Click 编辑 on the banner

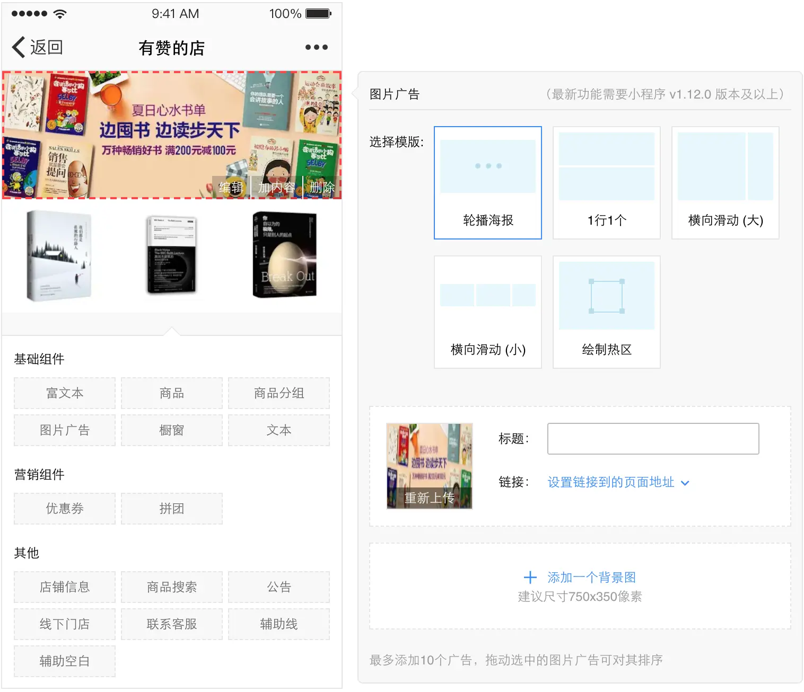(x=231, y=187)
